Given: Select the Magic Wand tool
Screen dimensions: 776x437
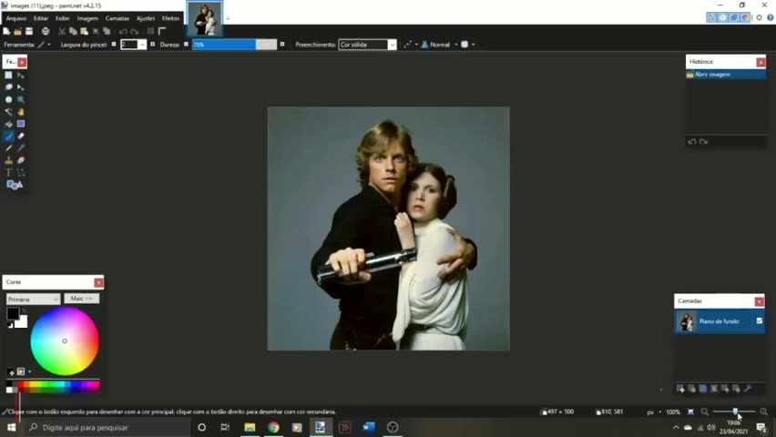Looking at the screenshot, I should coord(8,112).
